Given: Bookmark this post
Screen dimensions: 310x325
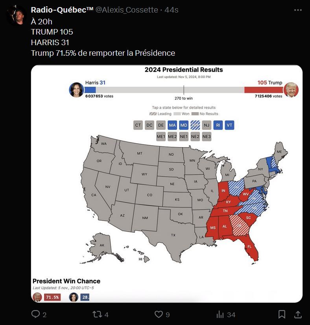Looking at the screenshot, I should tap(282, 314).
